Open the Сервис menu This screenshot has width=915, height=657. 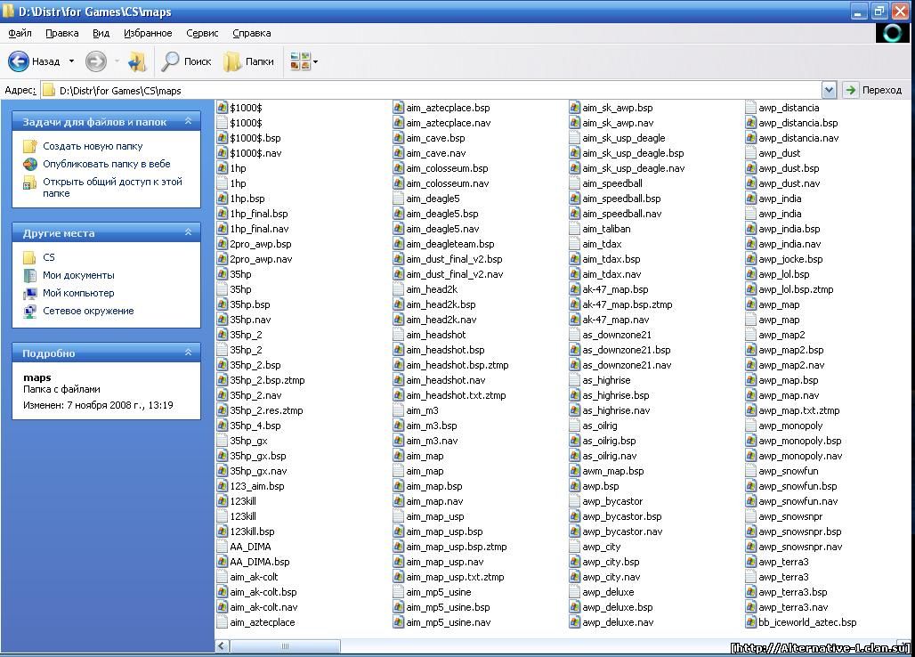(x=202, y=33)
